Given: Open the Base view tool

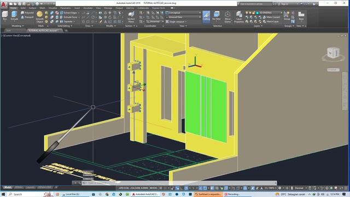Looking at the screenshot, I should click(x=301, y=16).
